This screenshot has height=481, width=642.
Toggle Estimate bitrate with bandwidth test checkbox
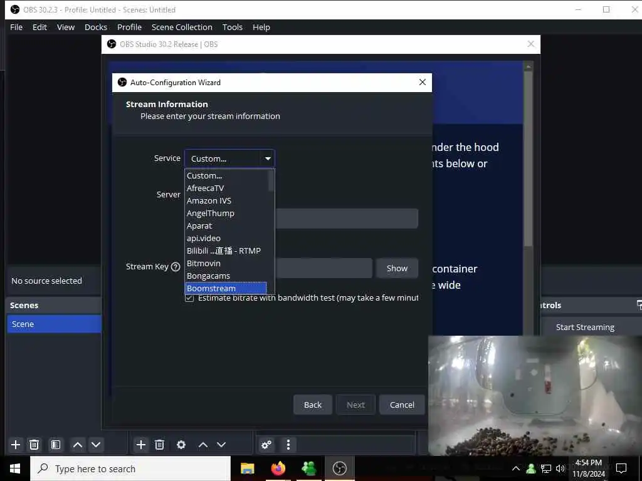tap(189, 298)
